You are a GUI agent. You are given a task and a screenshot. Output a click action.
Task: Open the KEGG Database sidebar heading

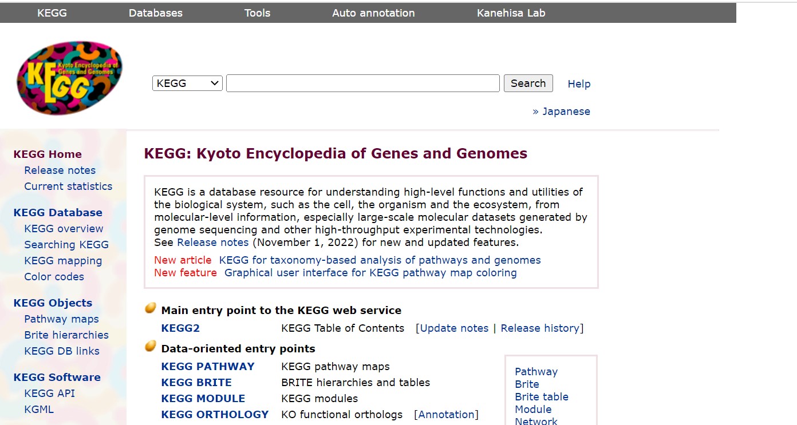pyautogui.click(x=58, y=213)
